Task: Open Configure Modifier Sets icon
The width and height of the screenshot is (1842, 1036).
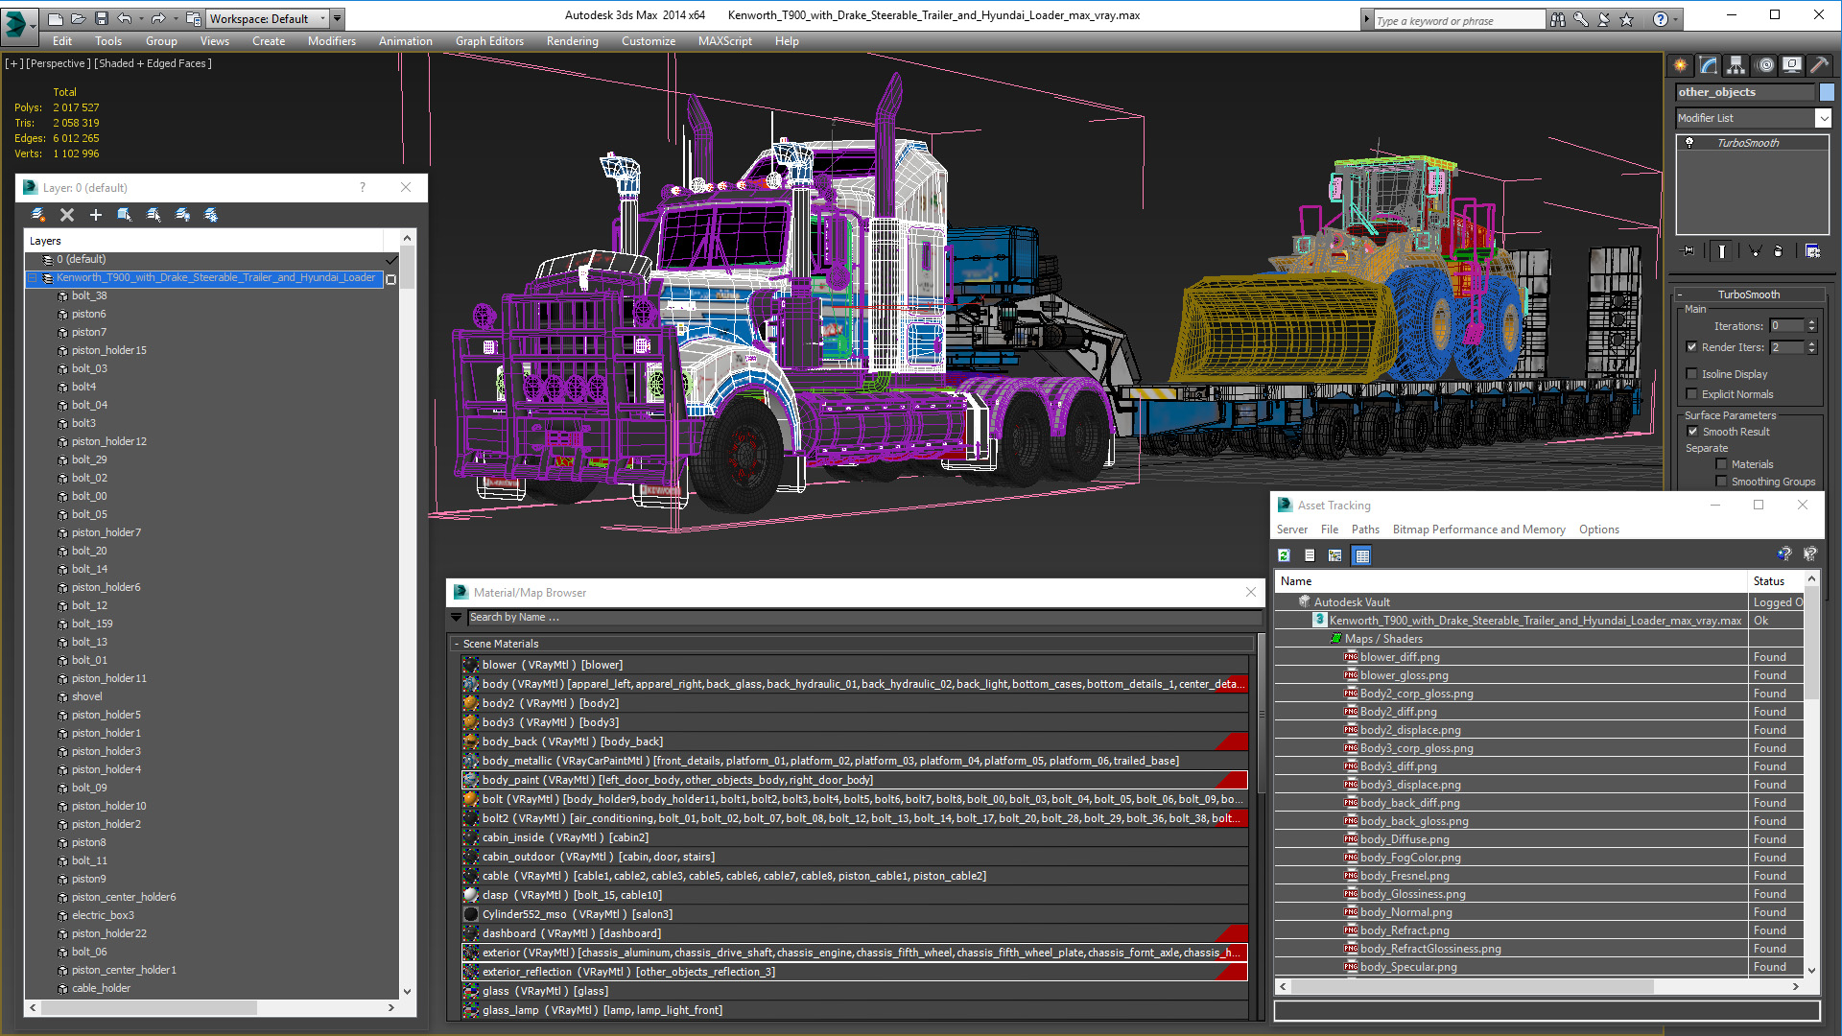Action: [1812, 250]
